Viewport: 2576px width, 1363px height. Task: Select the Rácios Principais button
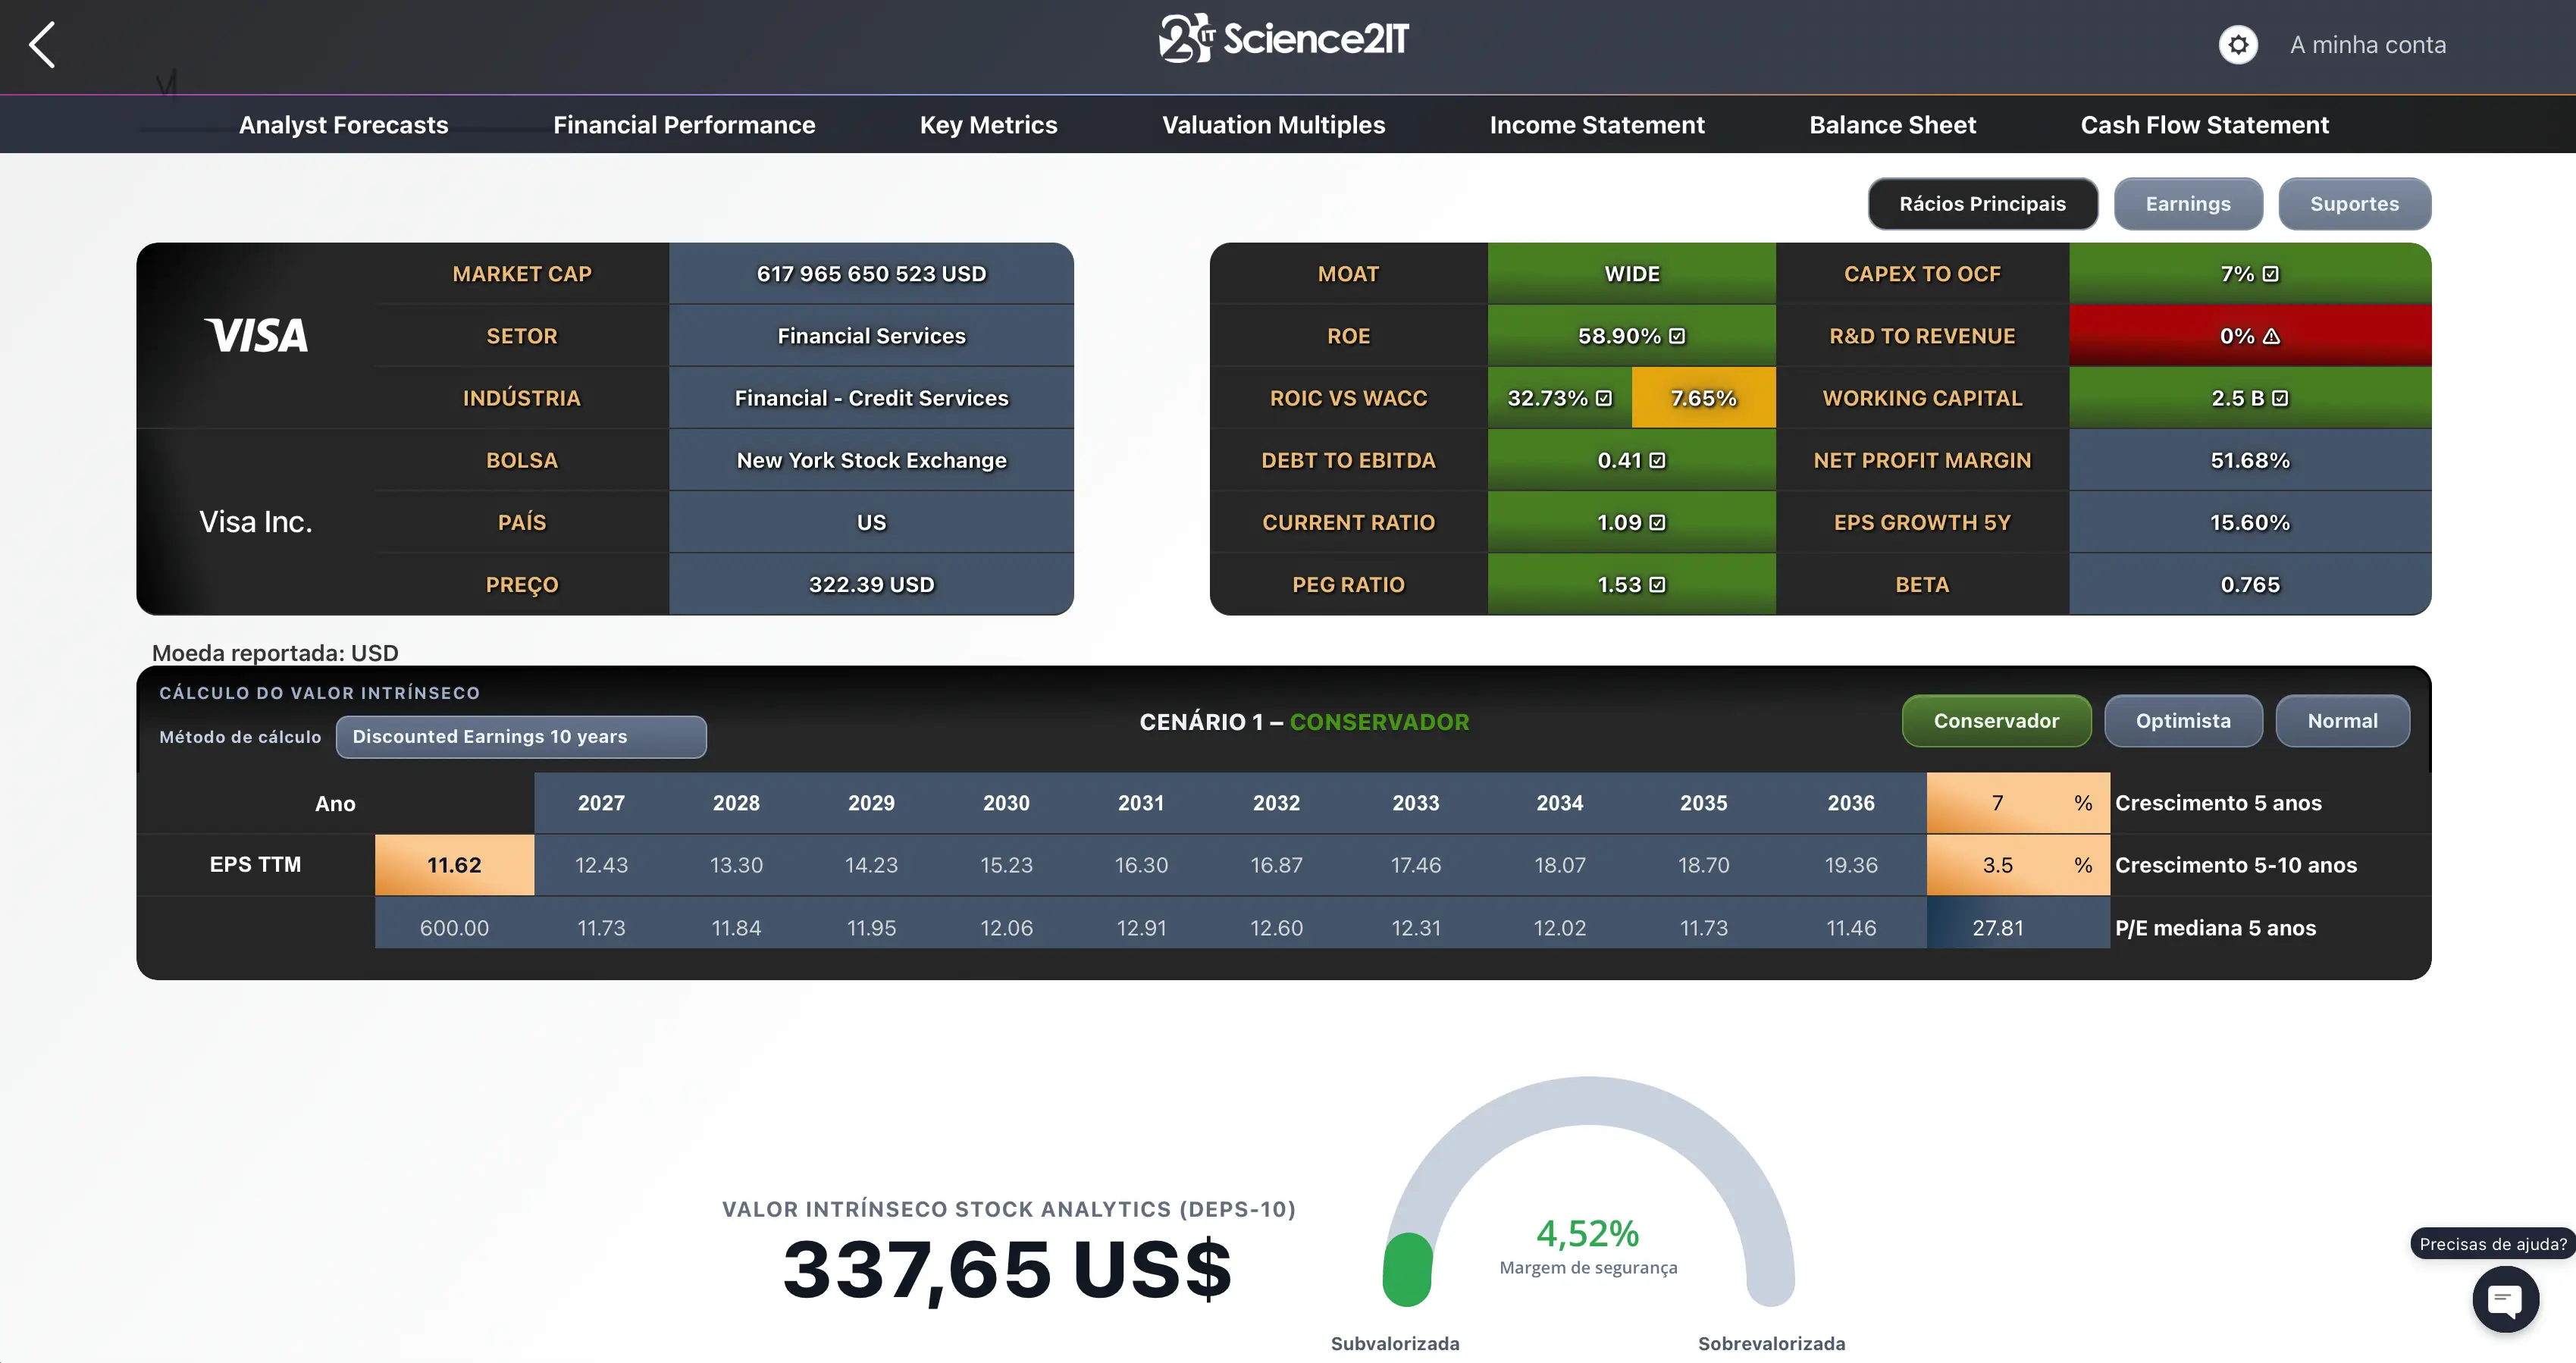tap(1982, 204)
